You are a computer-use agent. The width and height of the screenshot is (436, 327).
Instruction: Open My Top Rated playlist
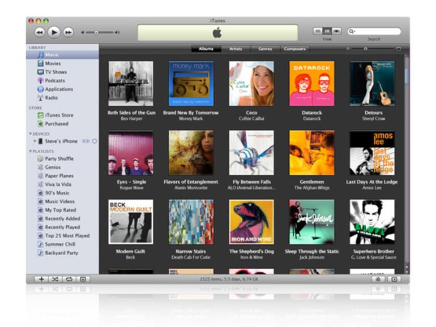click(62, 210)
